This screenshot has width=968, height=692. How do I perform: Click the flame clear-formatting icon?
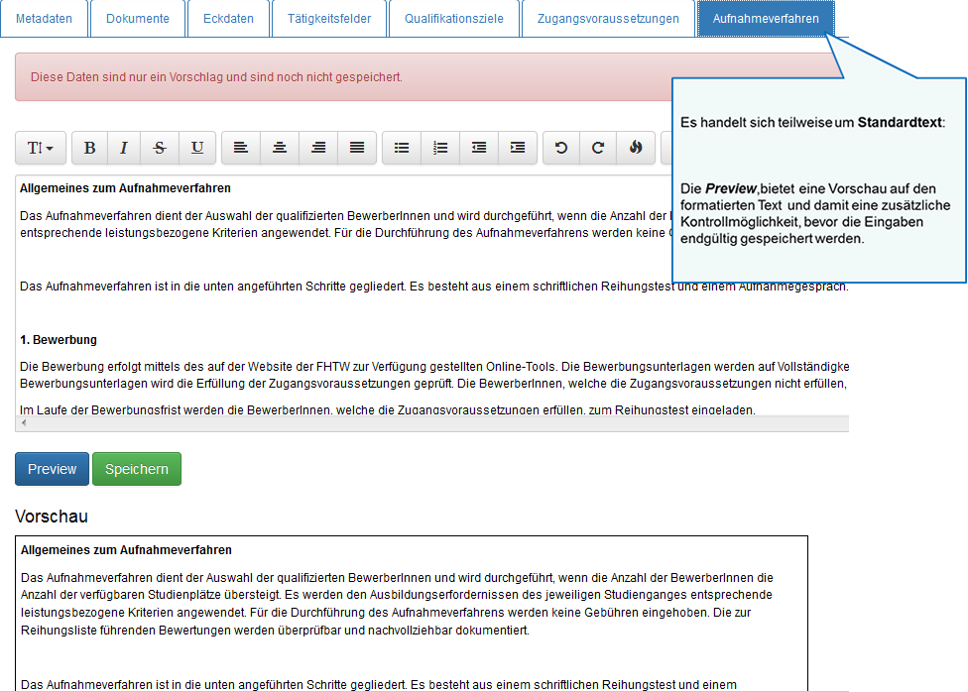pos(636,148)
